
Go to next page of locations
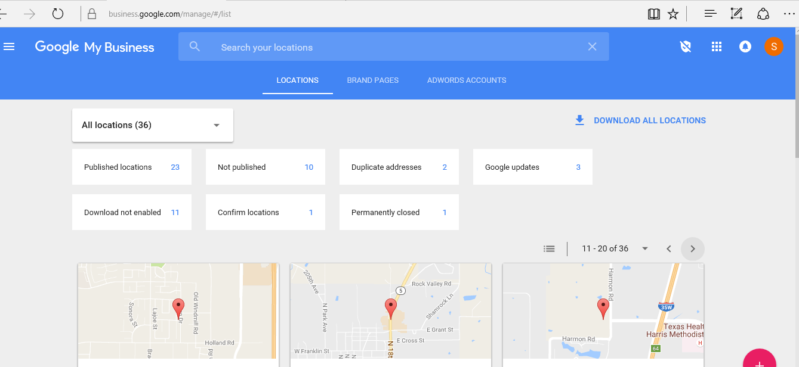pyautogui.click(x=693, y=248)
